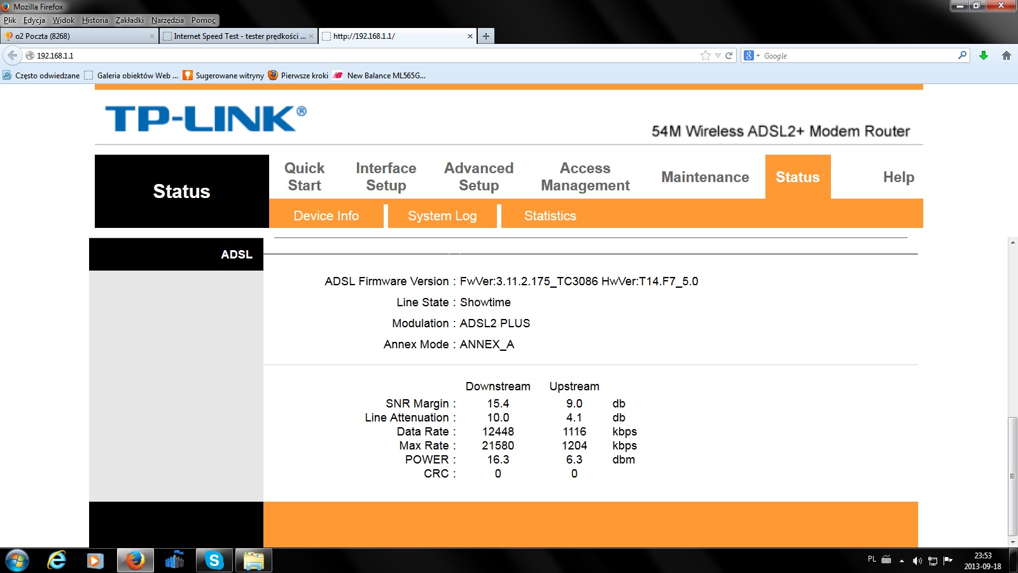Go to the Firefox home page icon
Image resolution: width=1018 pixels, height=573 pixels.
tap(1006, 55)
